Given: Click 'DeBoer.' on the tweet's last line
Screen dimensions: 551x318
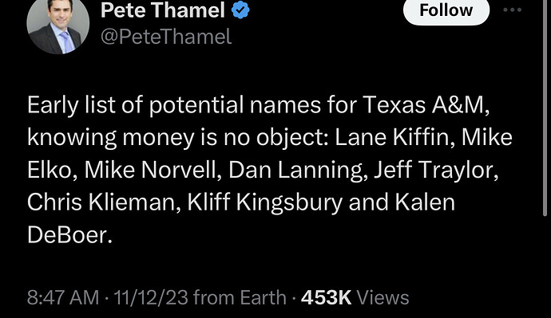Looking at the screenshot, I should (x=70, y=235).
